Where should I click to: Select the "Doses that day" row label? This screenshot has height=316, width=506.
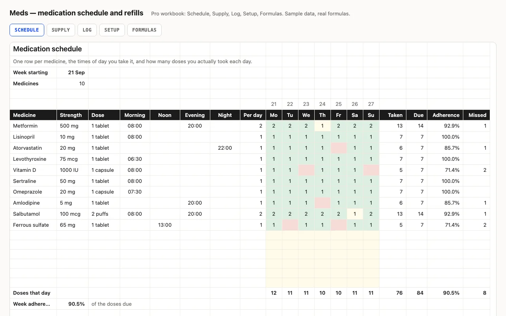tap(33, 293)
